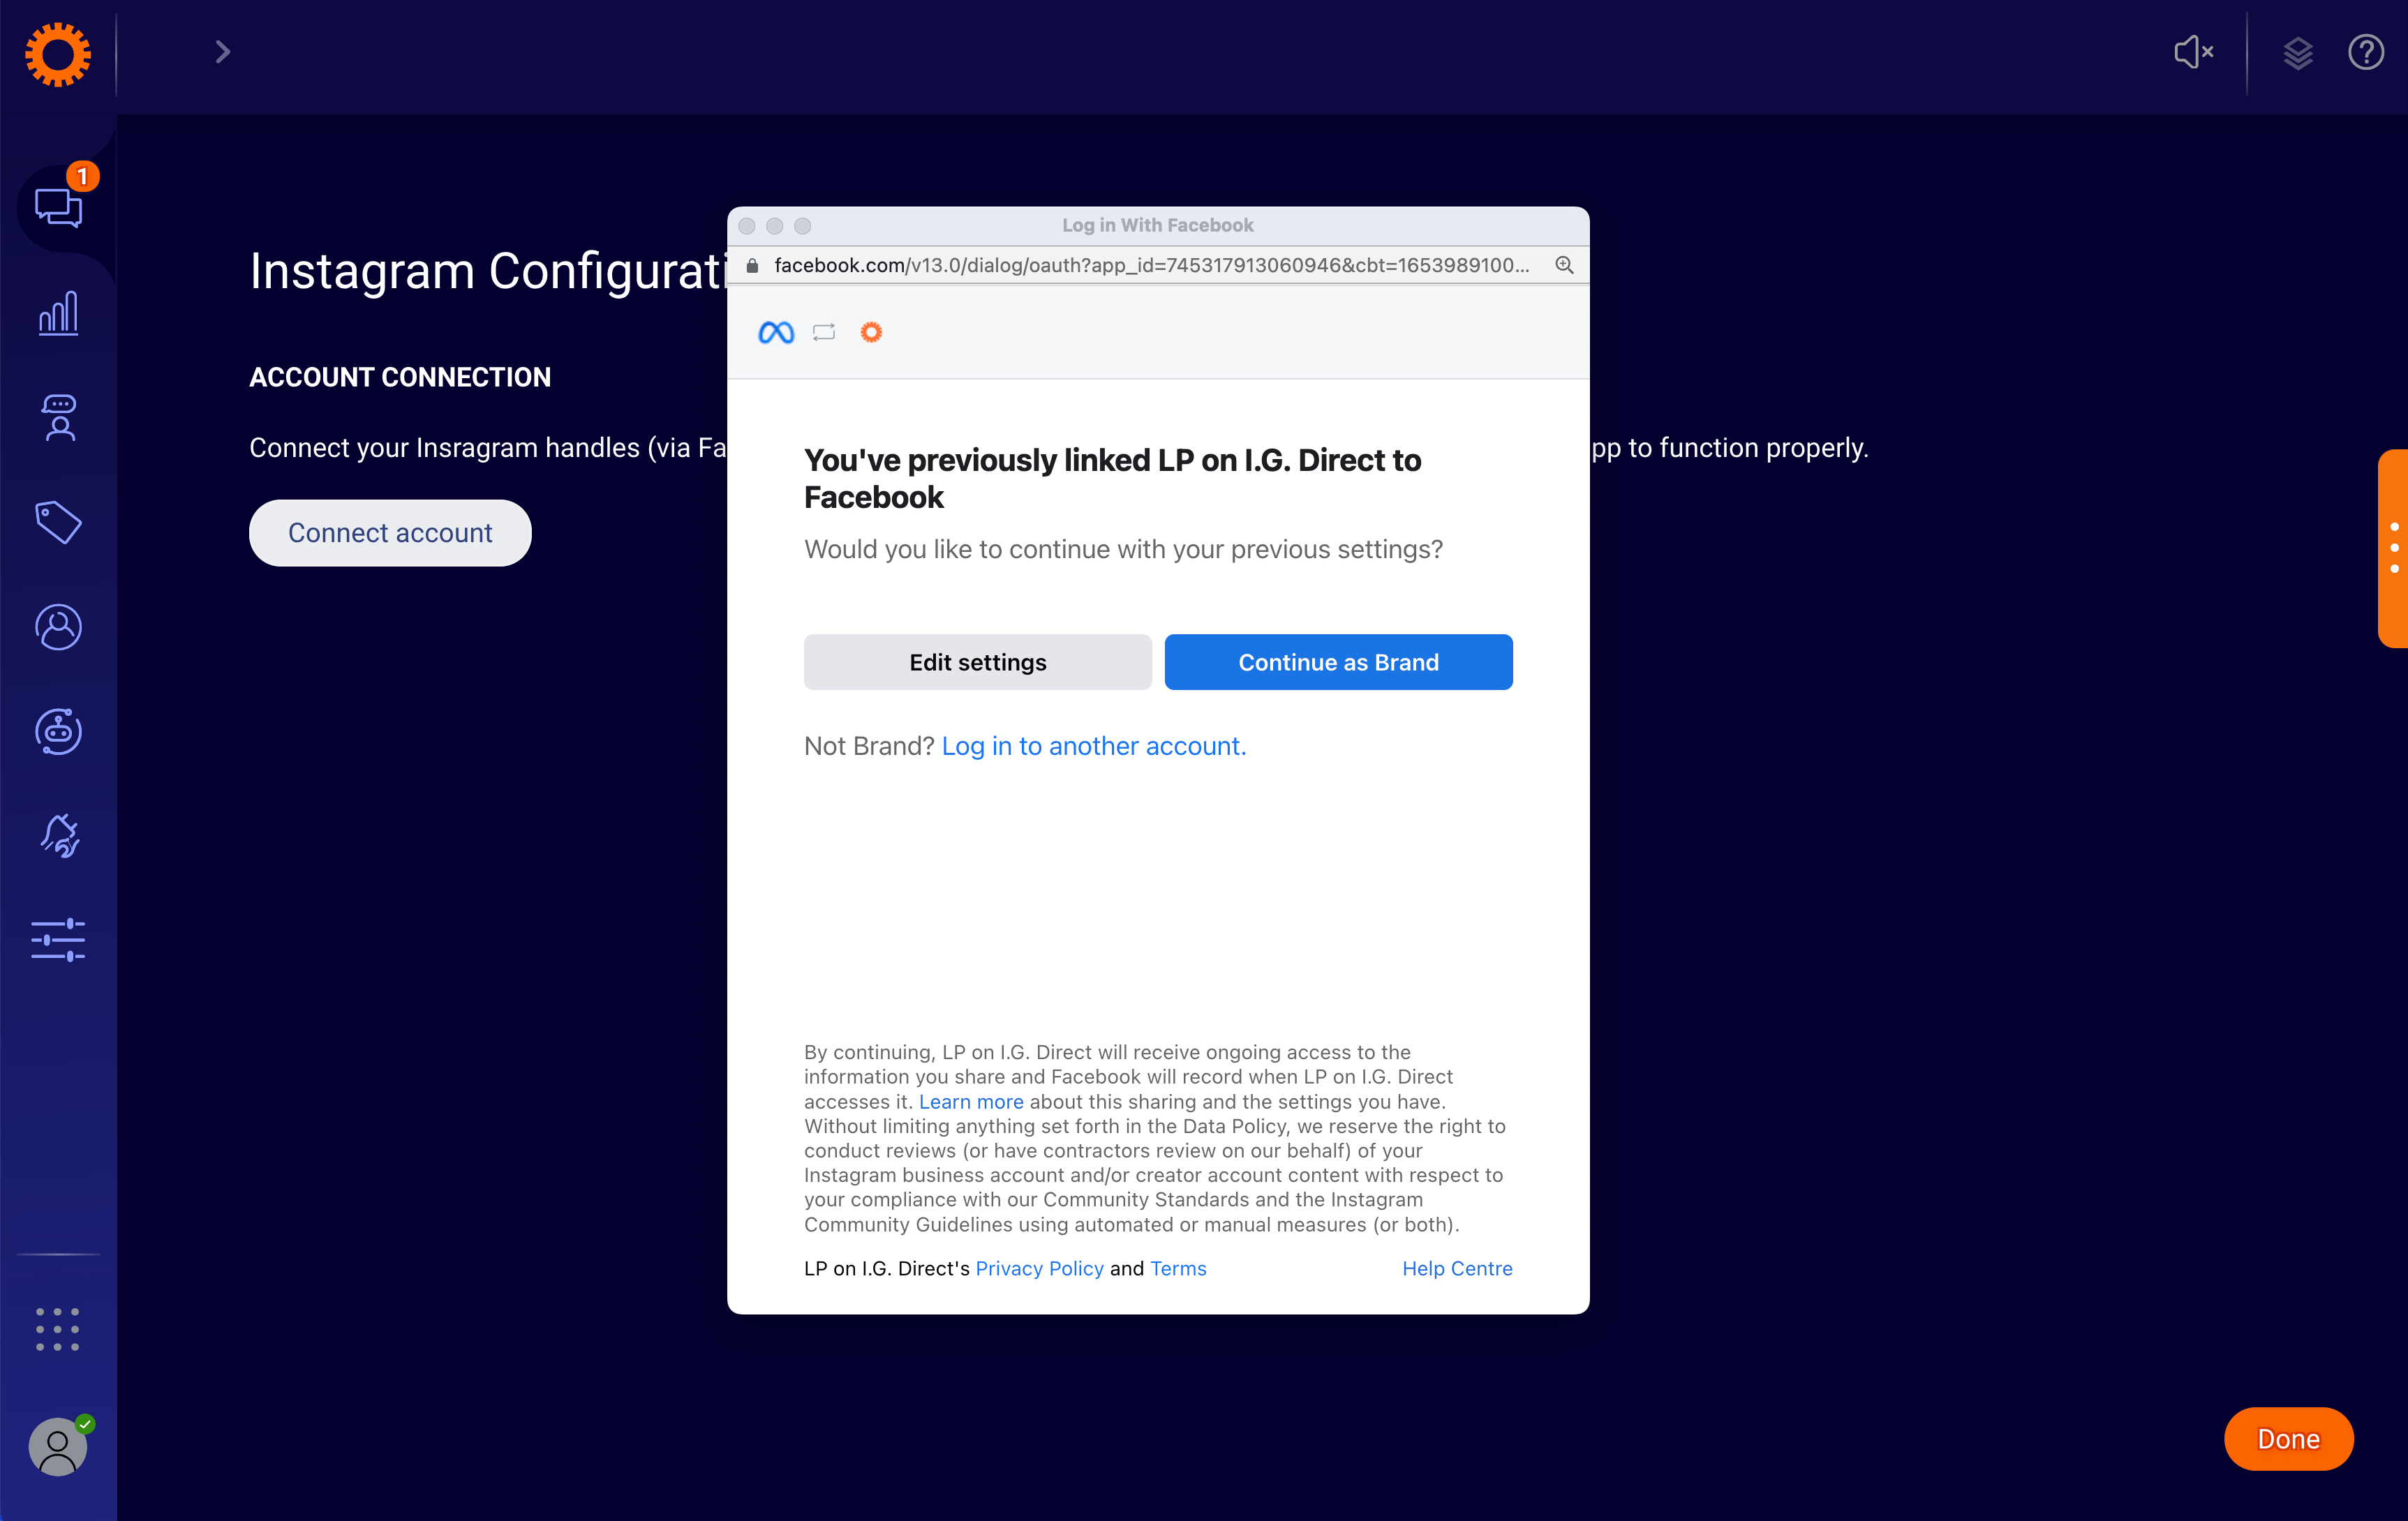Open the bot robot icon in sidebar

click(x=59, y=731)
